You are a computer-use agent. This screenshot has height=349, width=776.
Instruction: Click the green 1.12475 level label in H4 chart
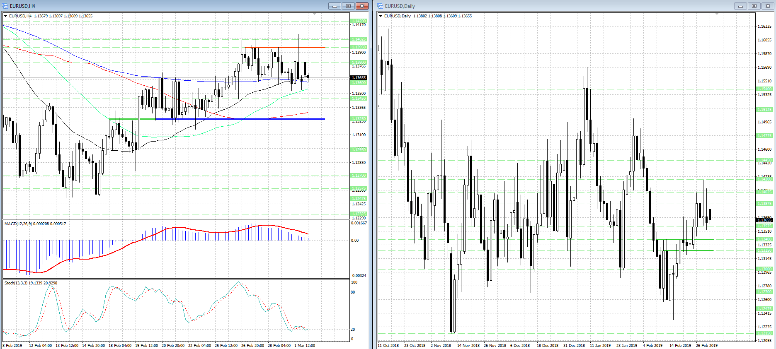359,199
